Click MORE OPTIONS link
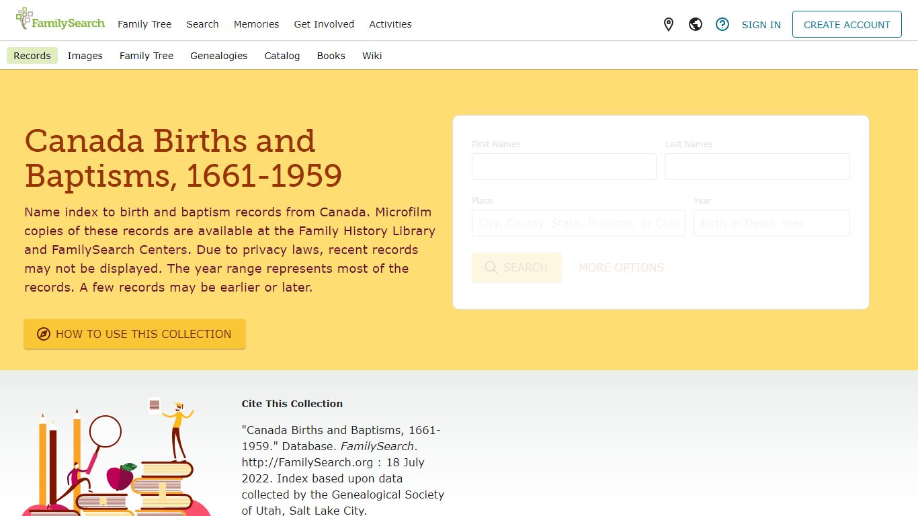Viewport: 918px width, 516px height. pyautogui.click(x=622, y=267)
